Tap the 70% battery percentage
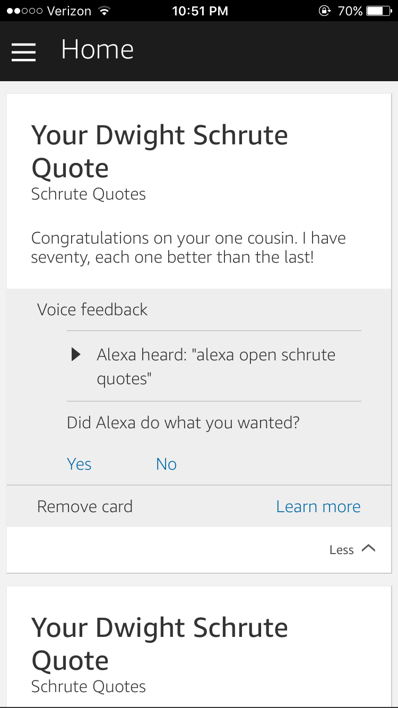This screenshot has width=398, height=708. pos(350,11)
